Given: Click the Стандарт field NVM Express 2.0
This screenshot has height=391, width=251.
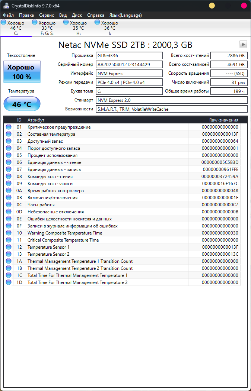Looking at the screenshot, I should click(172, 100).
